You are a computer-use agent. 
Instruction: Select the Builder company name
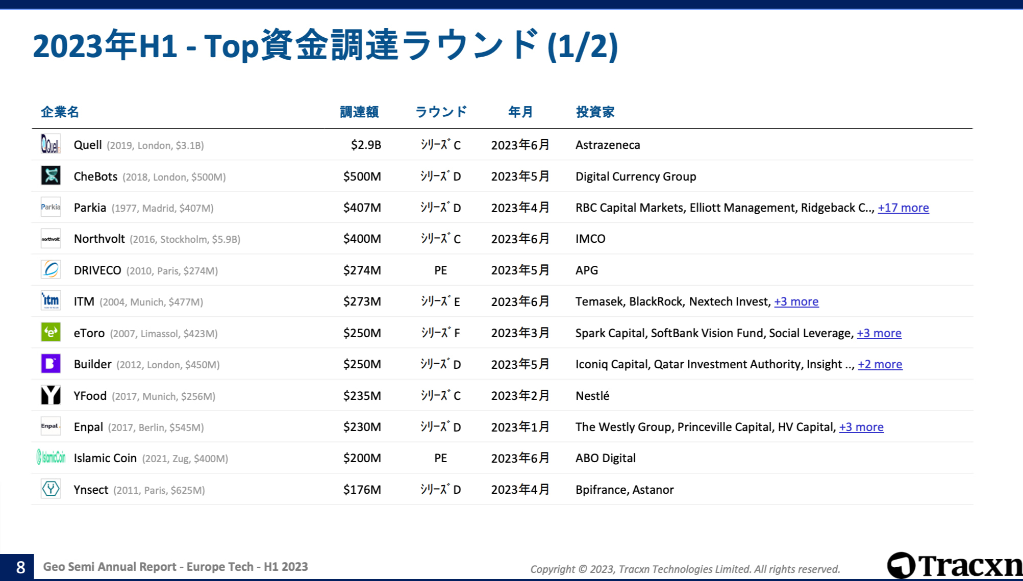pos(92,364)
